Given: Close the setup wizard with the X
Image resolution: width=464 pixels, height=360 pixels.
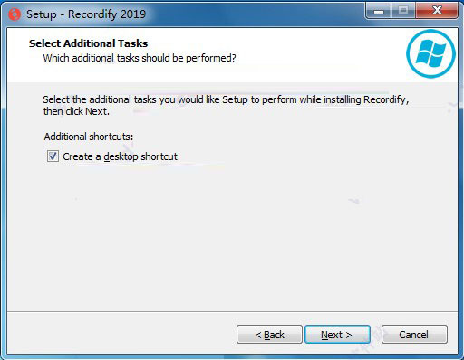Looking at the screenshot, I should click(x=437, y=11).
